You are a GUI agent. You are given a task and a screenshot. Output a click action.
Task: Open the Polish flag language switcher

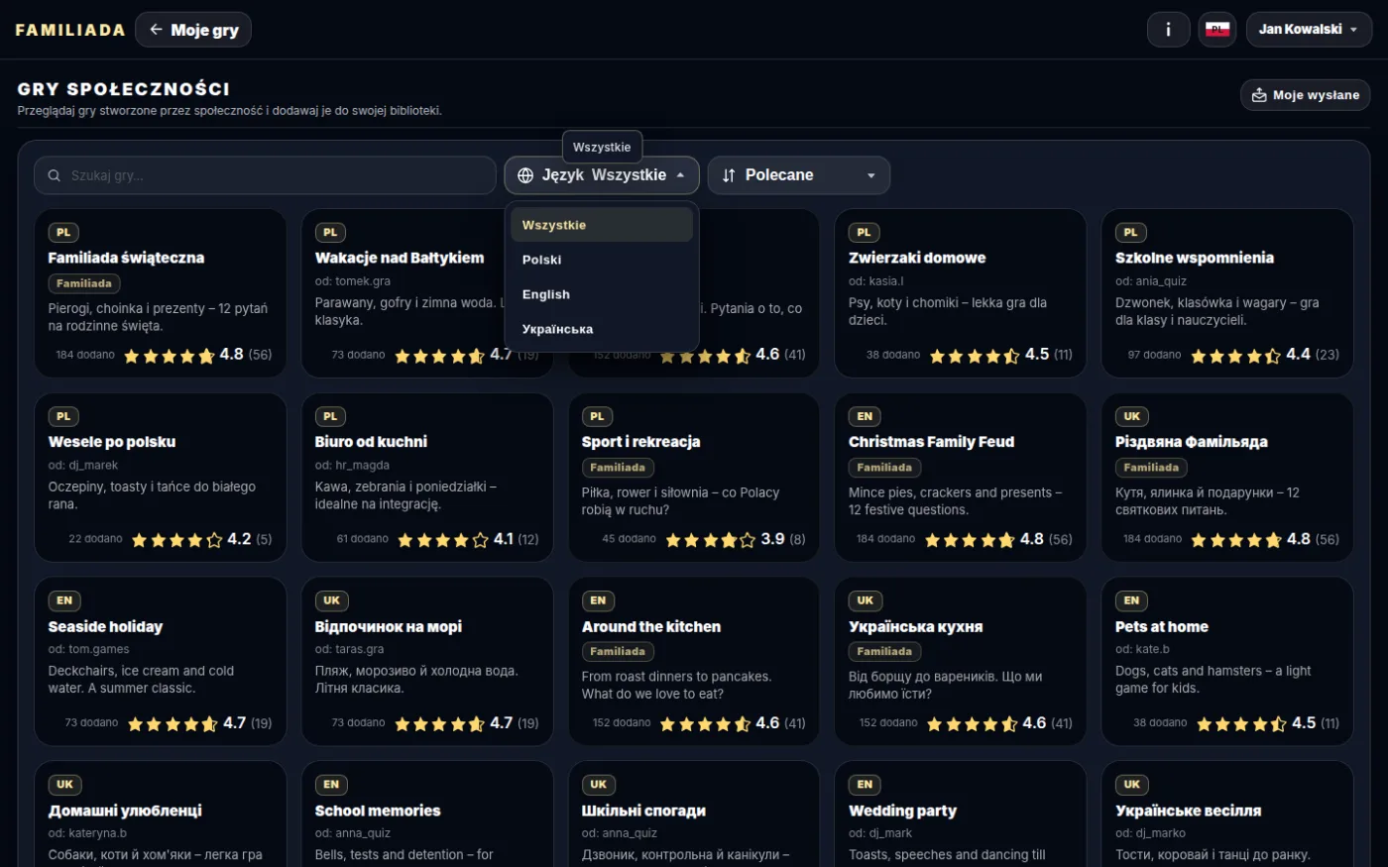1217,30
